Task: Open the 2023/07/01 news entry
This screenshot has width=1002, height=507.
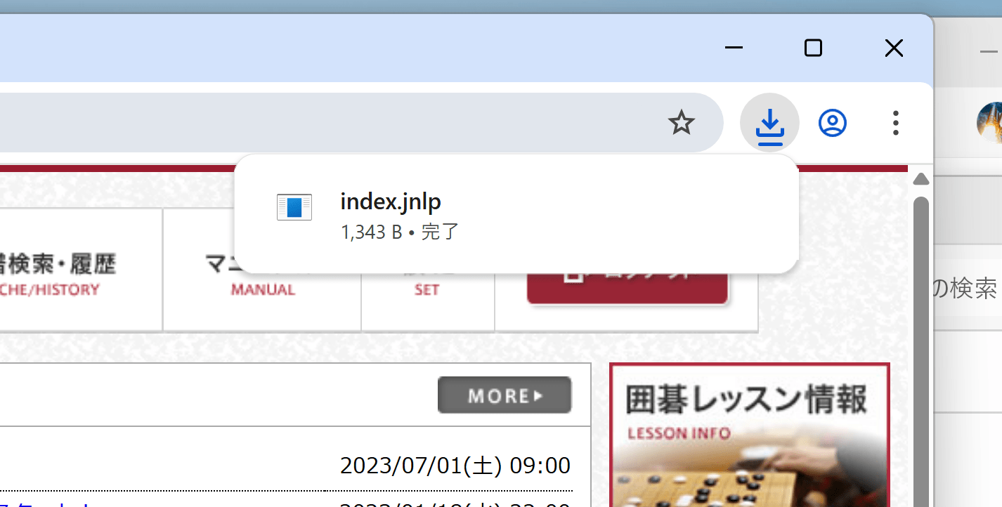Action: [455, 465]
